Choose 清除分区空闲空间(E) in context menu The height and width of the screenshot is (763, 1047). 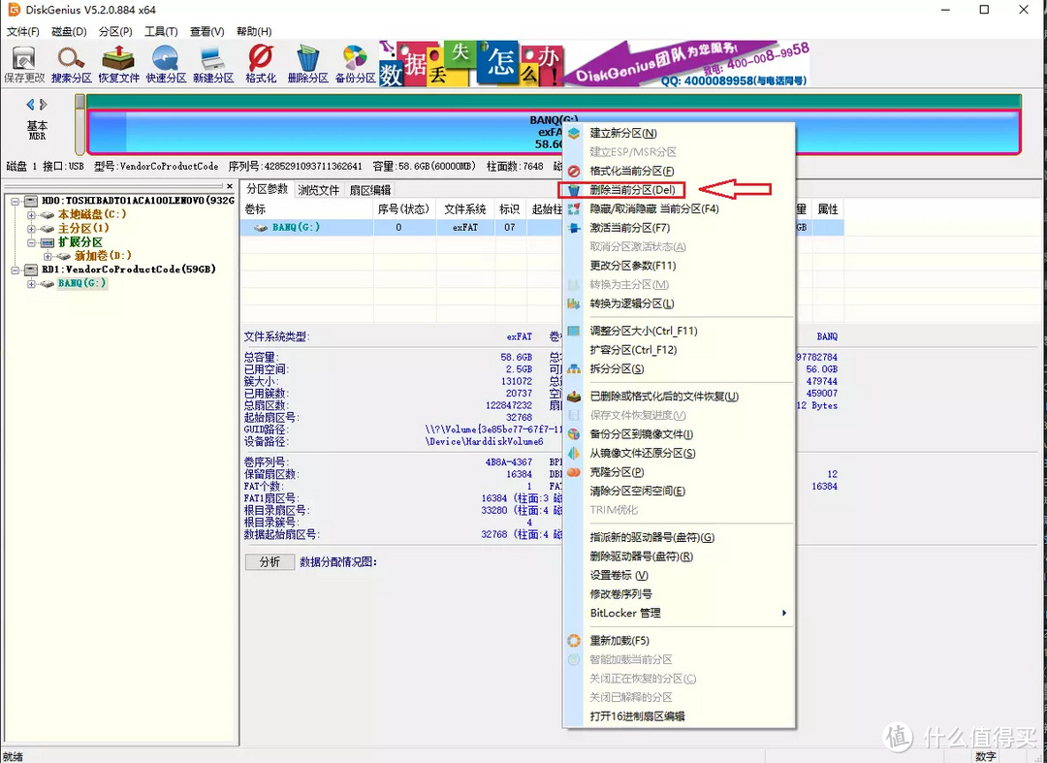[x=679, y=491]
